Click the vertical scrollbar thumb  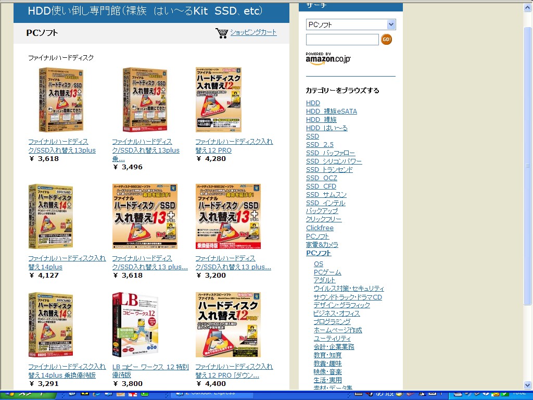pyautogui.click(x=528, y=166)
